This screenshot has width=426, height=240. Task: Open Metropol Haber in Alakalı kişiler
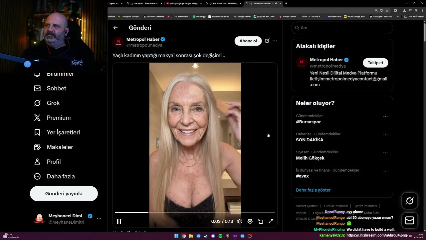pos(326,60)
